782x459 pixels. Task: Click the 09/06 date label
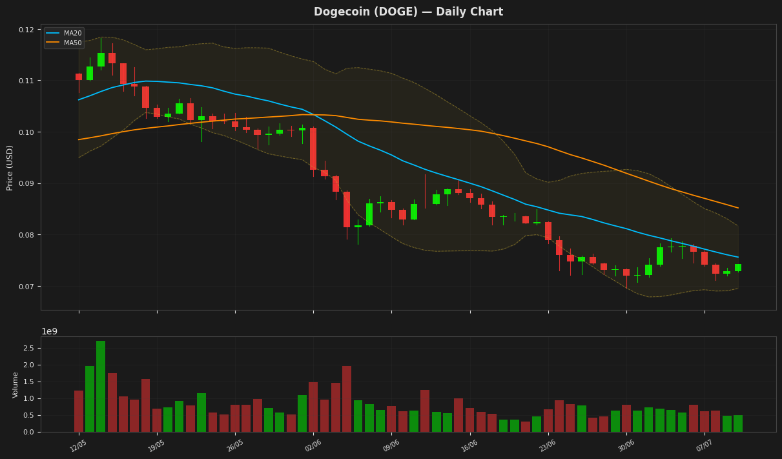(x=391, y=445)
